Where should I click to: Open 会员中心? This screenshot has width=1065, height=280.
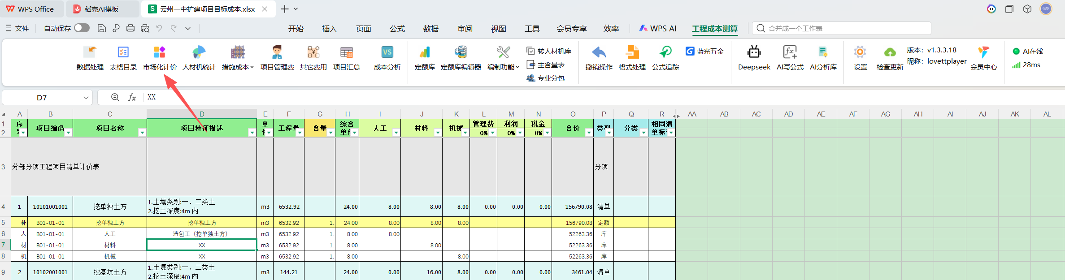pos(984,58)
